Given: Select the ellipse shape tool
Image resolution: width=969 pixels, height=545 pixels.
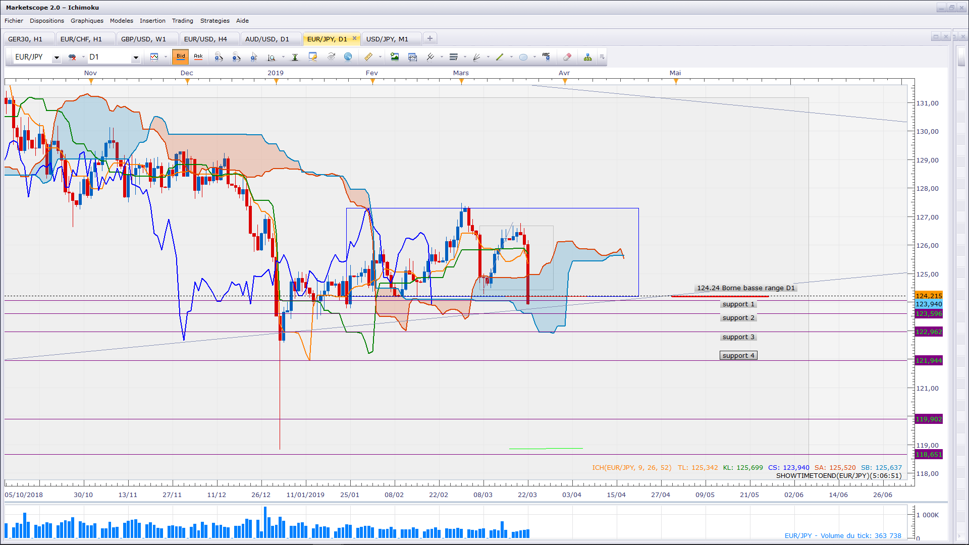Looking at the screenshot, I should click(523, 57).
